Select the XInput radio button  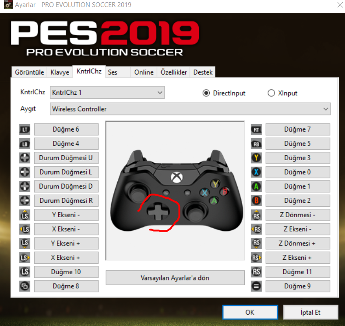pos(271,93)
